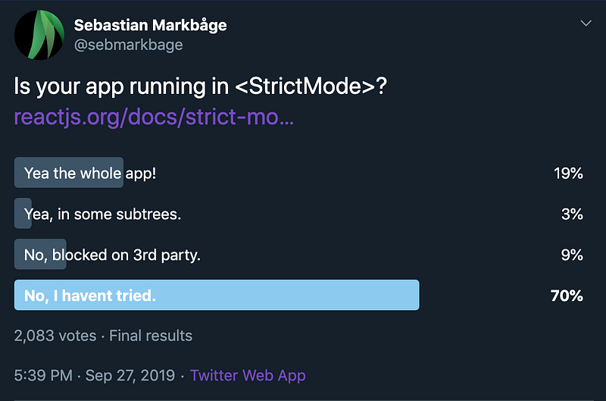Click the Sebastian Markbåge display name
606x401 pixels.
pos(150,26)
